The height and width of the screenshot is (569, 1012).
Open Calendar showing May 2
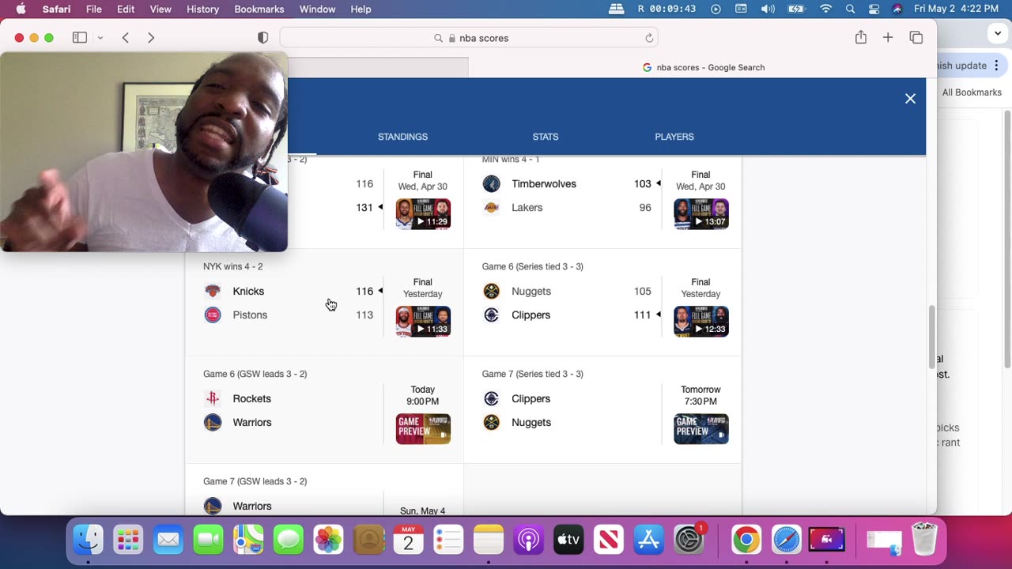point(409,540)
